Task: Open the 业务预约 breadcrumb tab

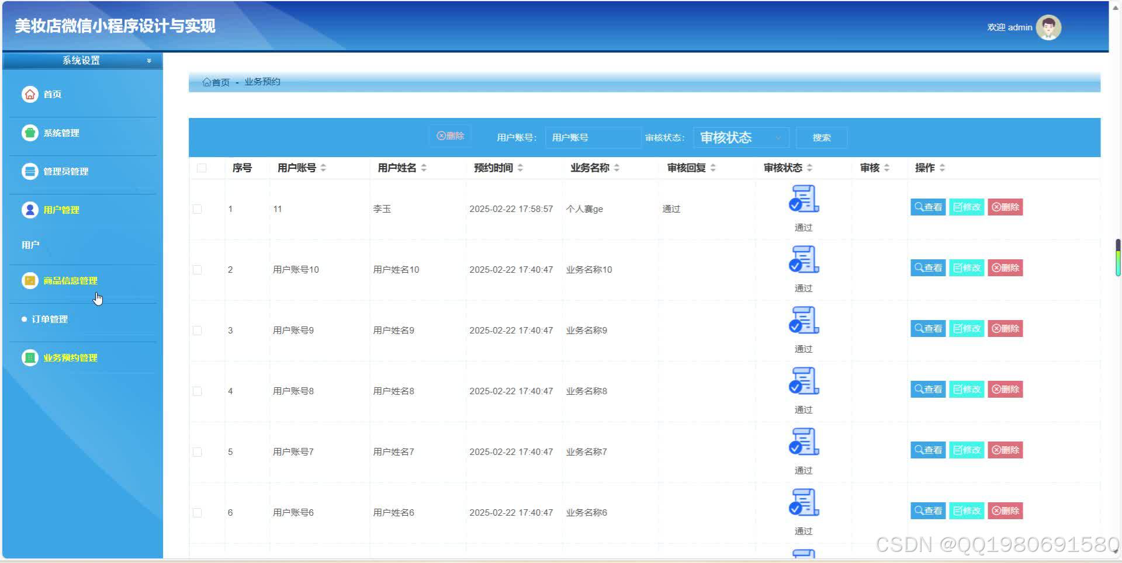Action: click(262, 82)
